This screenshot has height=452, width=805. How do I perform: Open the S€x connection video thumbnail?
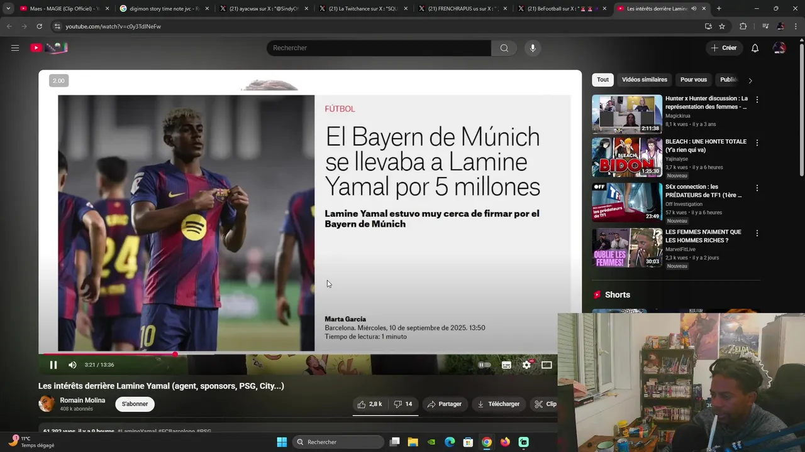627,203
